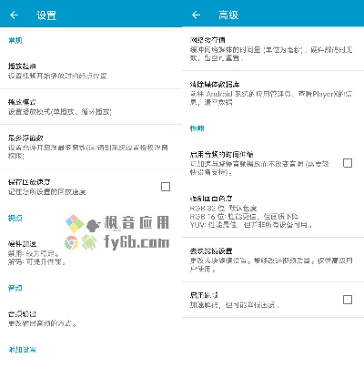The height and width of the screenshot is (368, 364).
Task: Click the 音频 section header
Action: pyautogui.click(x=15, y=288)
